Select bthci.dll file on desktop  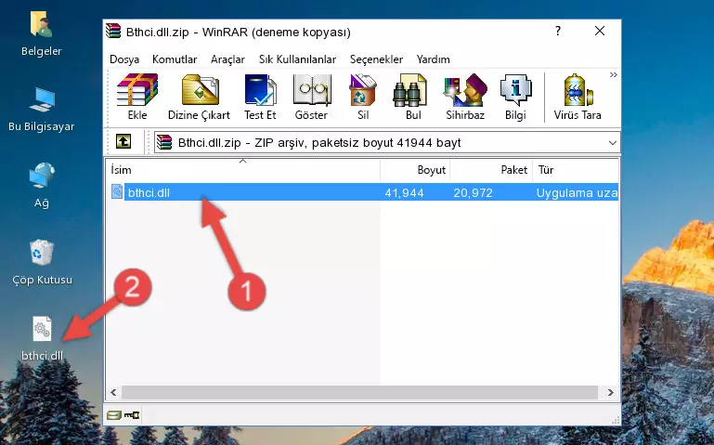pos(42,338)
